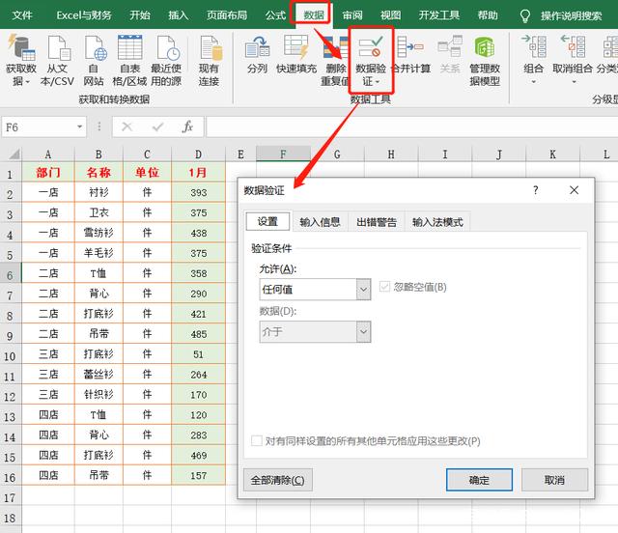The height and width of the screenshot is (533, 618).
Task: Select the 分列 (Text to Columns) tool
Action: 257,50
